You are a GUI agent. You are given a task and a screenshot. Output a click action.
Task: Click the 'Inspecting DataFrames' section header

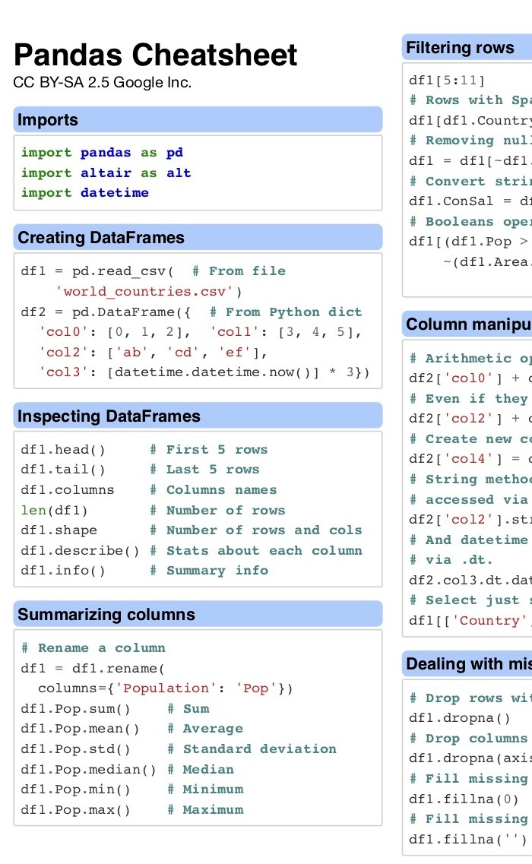198,416
